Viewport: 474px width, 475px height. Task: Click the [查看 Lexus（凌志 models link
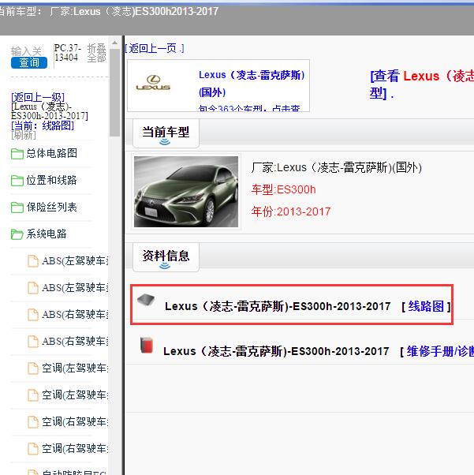click(x=422, y=84)
